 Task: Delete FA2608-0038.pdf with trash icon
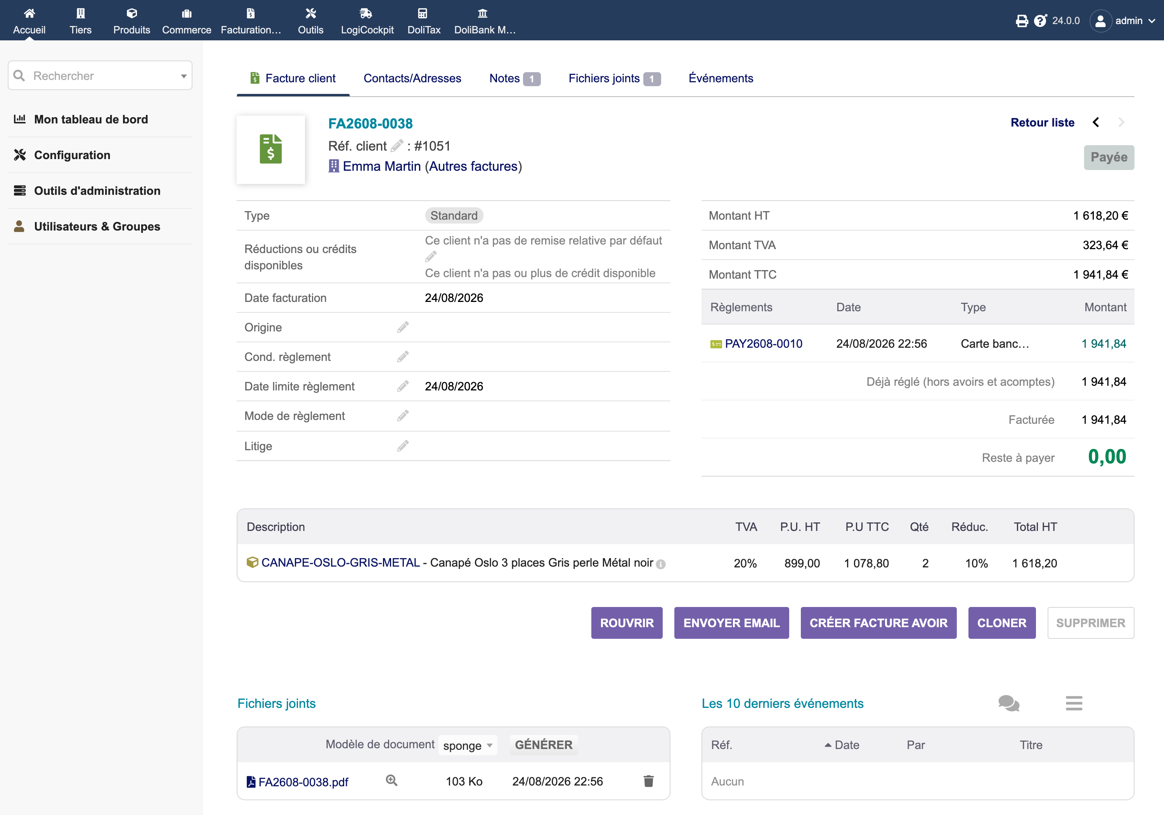pos(648,781)
